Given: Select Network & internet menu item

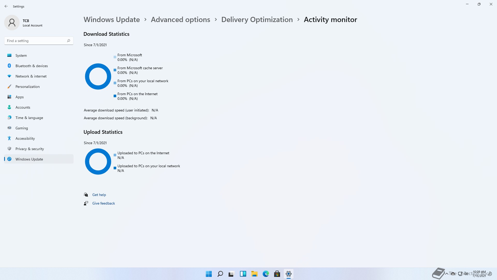Looking at the screenshot, I should (39, 76).
